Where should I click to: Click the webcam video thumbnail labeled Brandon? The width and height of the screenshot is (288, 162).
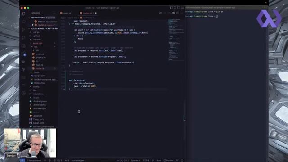pos(30,143)
